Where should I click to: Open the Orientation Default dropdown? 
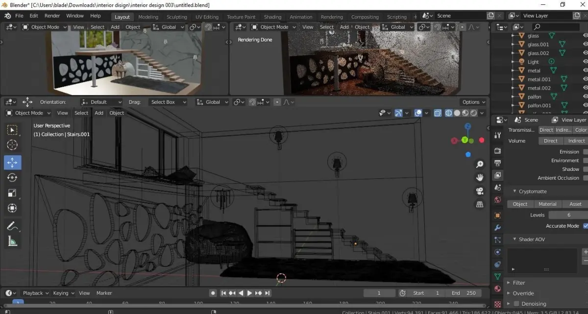click(101, 102)
